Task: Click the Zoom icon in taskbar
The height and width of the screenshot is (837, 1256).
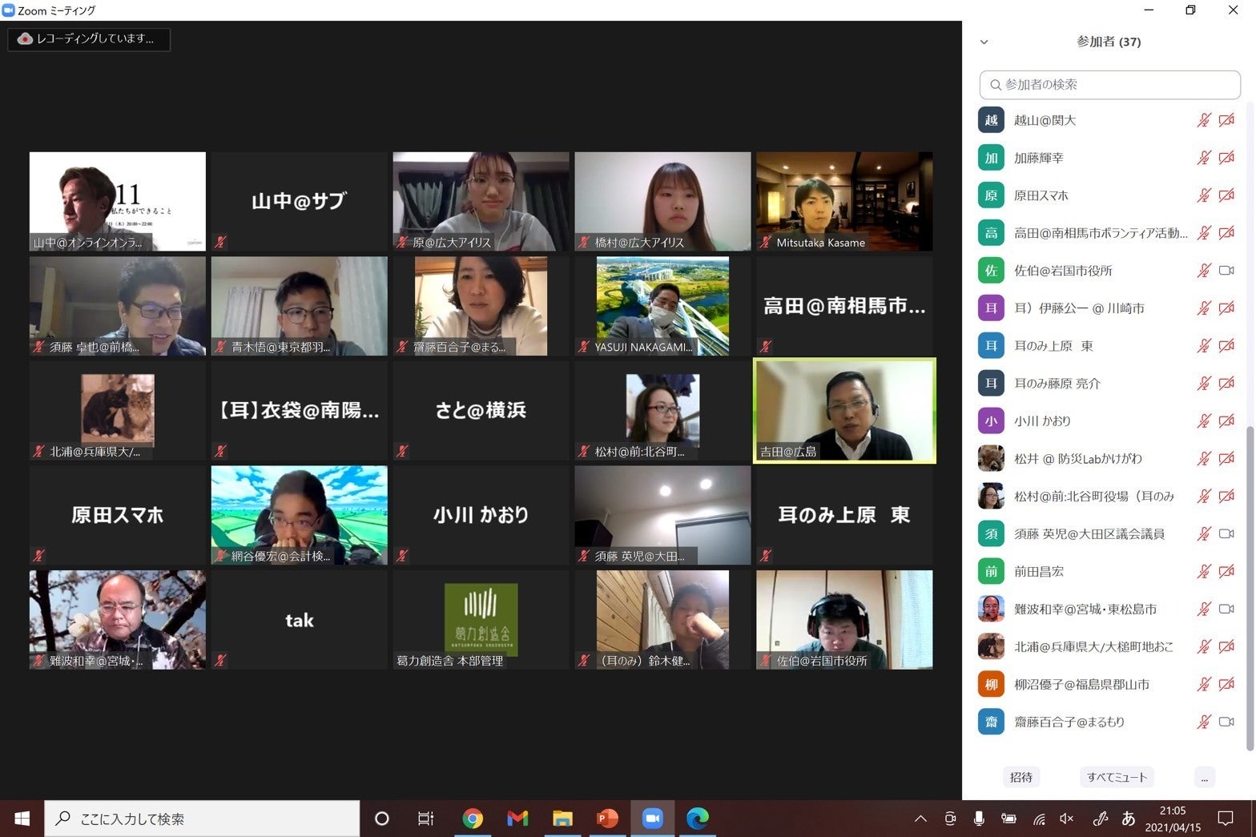Action: coord(652,818)
